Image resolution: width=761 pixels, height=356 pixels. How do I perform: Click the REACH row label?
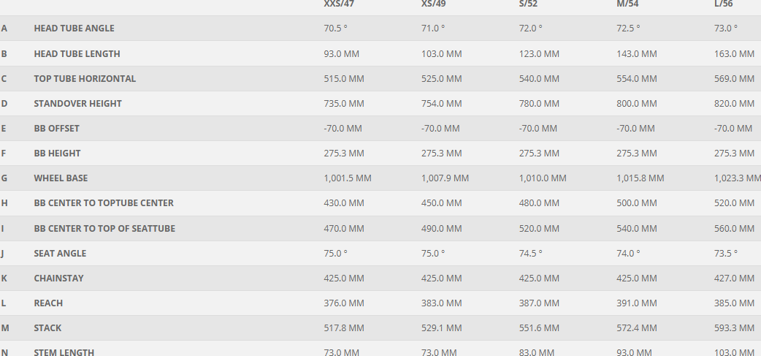pos(48,303)
